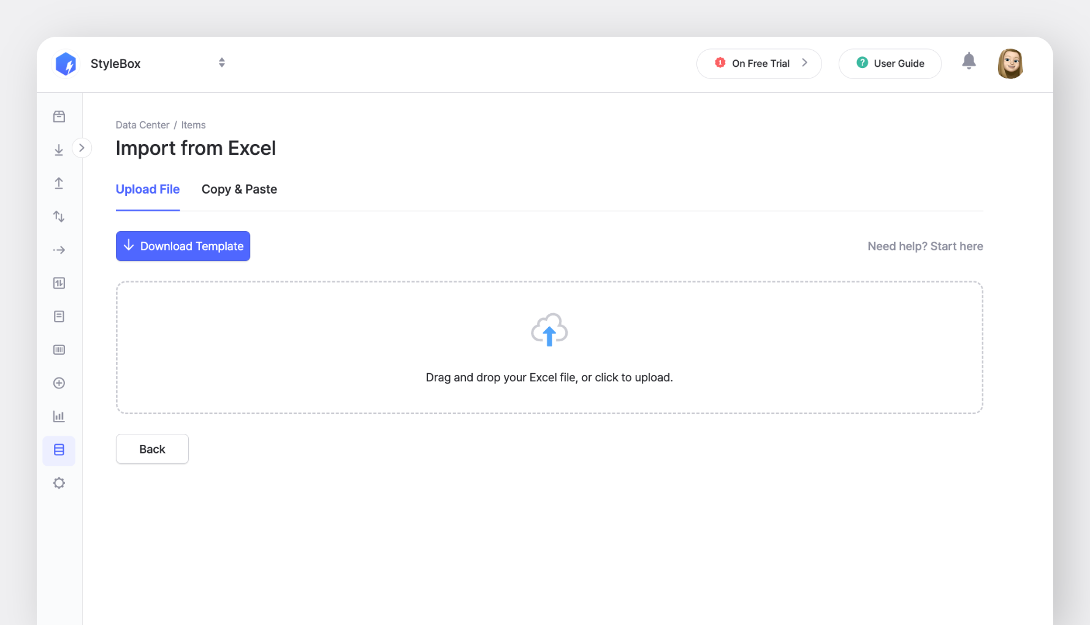Open the barcode icon in sidebar
1090x625 pixels.
59,350
